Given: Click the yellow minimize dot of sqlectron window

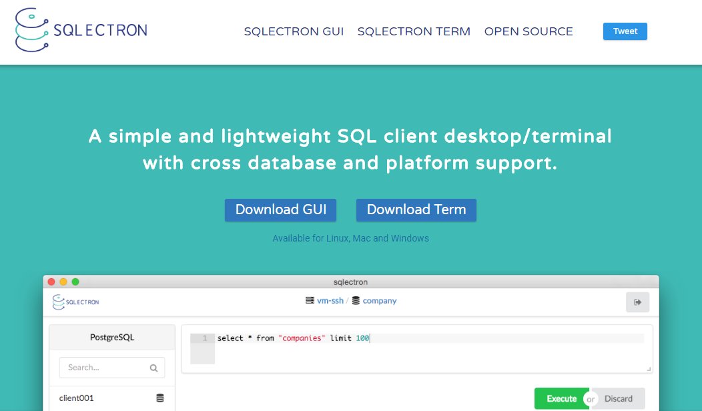Looking at the screenshot, I should pos(63,282).
